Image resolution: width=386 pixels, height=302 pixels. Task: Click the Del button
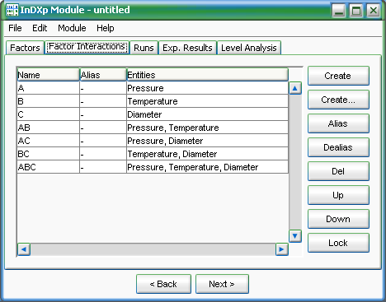point(338,171)
